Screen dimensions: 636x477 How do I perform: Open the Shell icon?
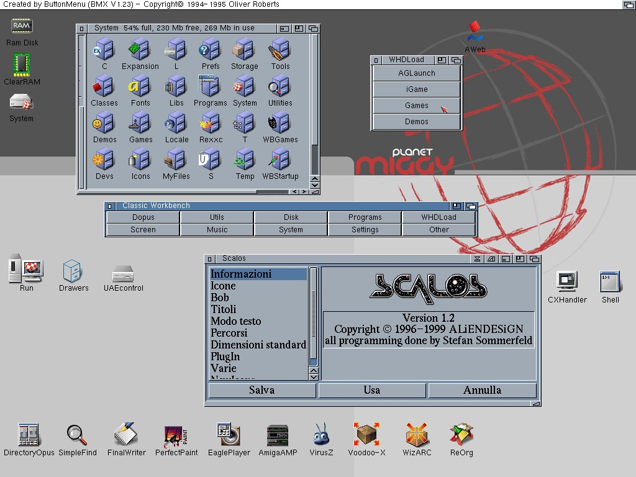610,281
